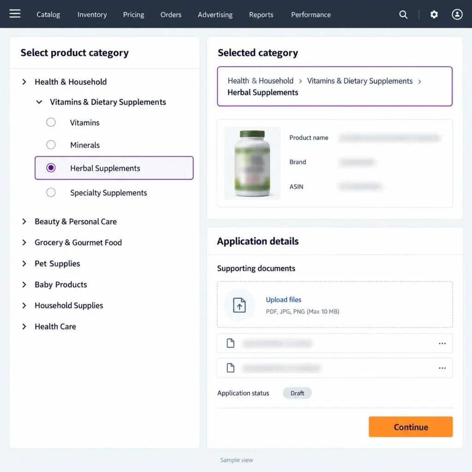
Task: Click Herbal Supplements breadcrumb text
Action: (263, 92)
